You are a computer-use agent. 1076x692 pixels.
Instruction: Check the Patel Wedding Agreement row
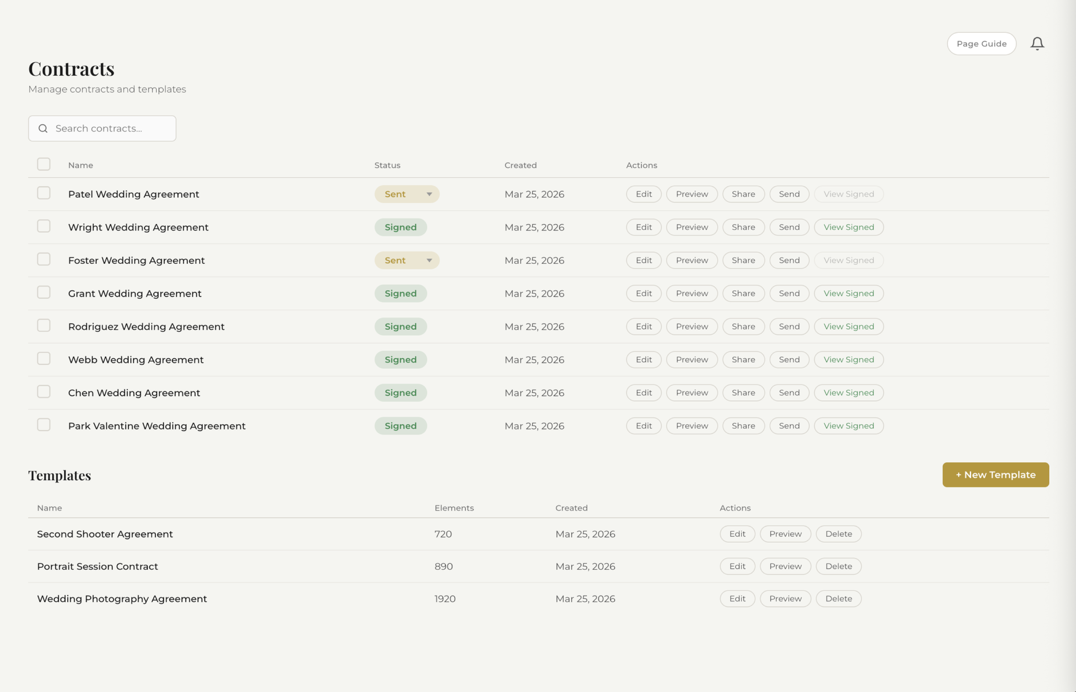tap(43, 193)
